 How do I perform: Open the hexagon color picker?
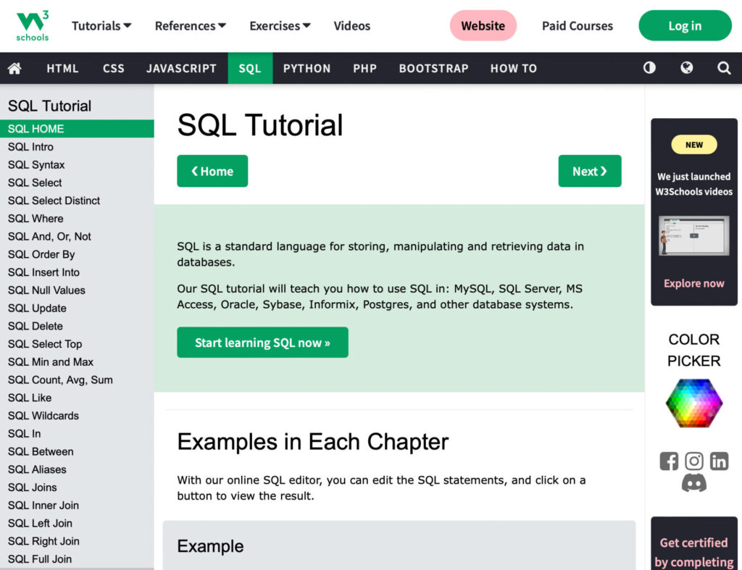[694, 403]
